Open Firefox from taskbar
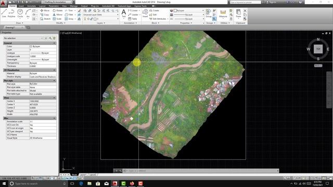The height and width of the screenshot is (187, 333). click(x=132, y=183)
